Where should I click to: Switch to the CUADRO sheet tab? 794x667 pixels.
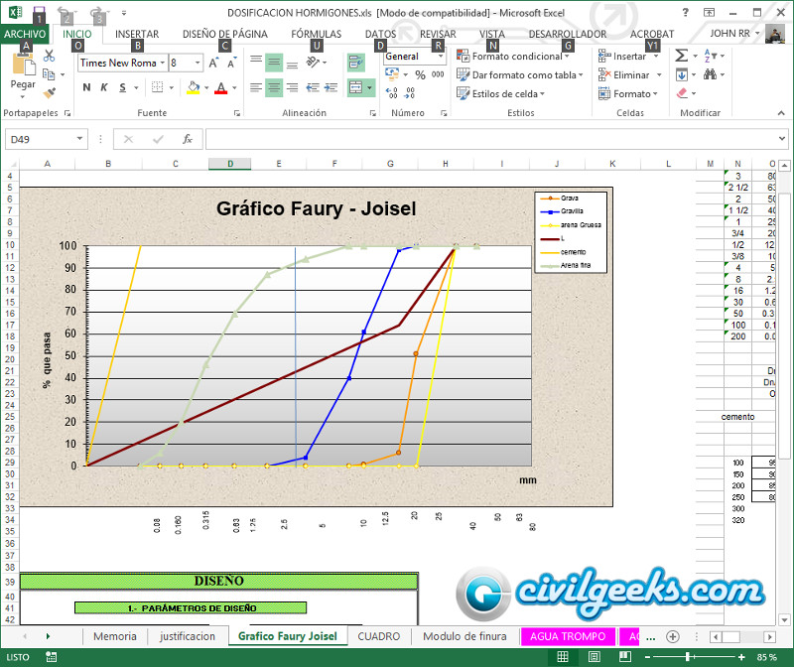click(378, 636)
